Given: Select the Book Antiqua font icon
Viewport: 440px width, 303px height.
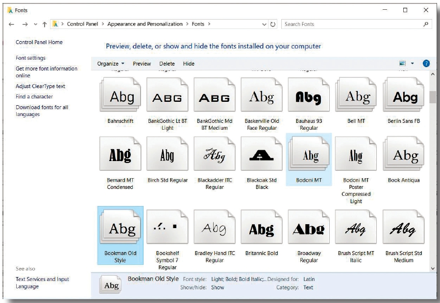Looking at the screenshot, I should 404,154.
